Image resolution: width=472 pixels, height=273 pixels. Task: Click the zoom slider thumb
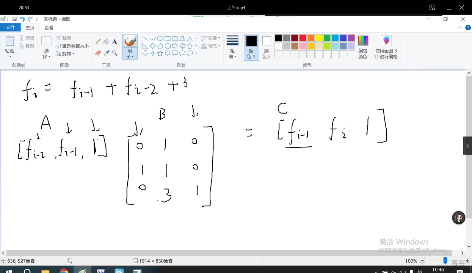(445, 261)
